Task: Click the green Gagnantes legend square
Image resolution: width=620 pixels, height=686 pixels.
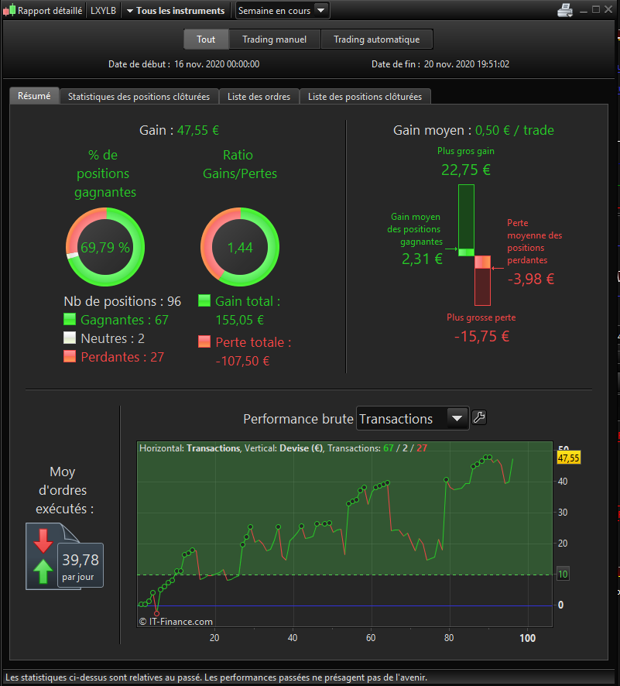Action: click(70, 319)
